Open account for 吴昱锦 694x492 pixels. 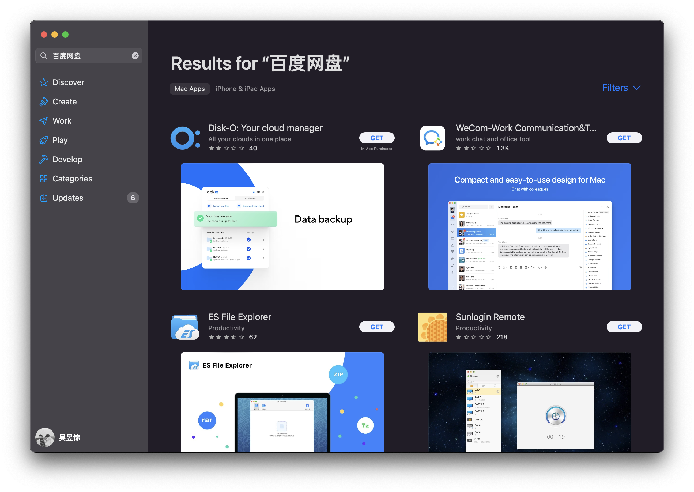pyautogui.click(x=69, y=437)
